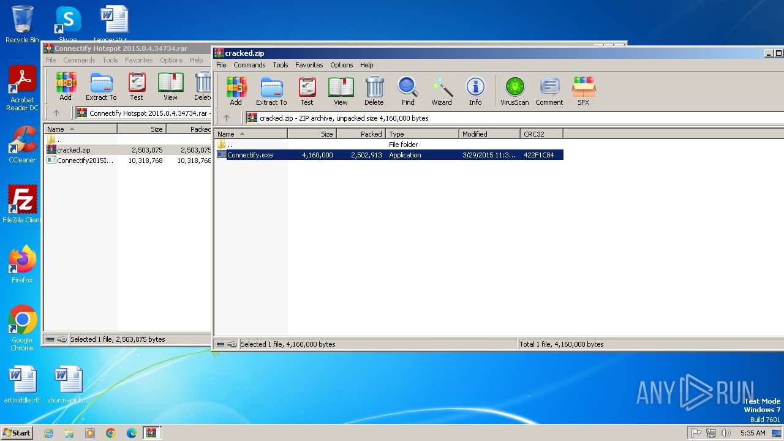
Task: Open Help menu in cracked.zip window
Action: point(367,65)
